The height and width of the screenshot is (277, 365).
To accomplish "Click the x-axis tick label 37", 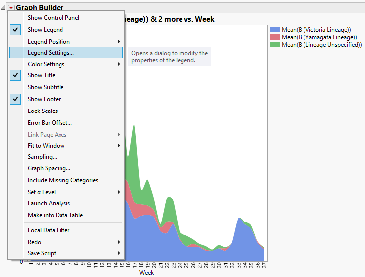I will [x=264, y=265].
